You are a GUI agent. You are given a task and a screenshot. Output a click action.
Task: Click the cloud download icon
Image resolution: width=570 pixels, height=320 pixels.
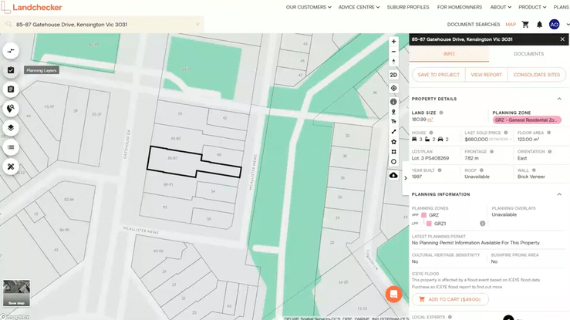coord(393,176)
